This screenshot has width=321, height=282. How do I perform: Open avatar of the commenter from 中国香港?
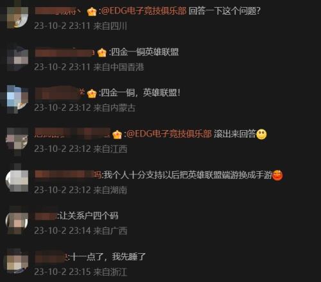(17, 58)
